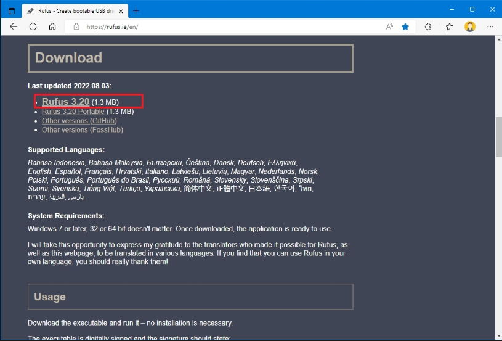Go back to the previous page
This screenshot has width=502, height=341.
click(14, 27)
